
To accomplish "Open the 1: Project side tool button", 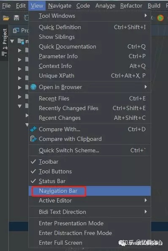I will click(5, 42).
